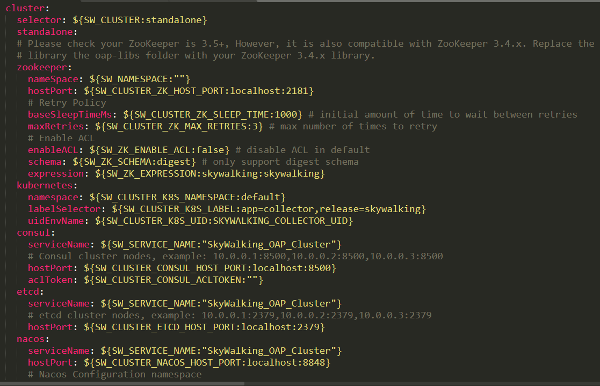Click the horizontal scrollbar thumb at the bottom

(122, 383)
